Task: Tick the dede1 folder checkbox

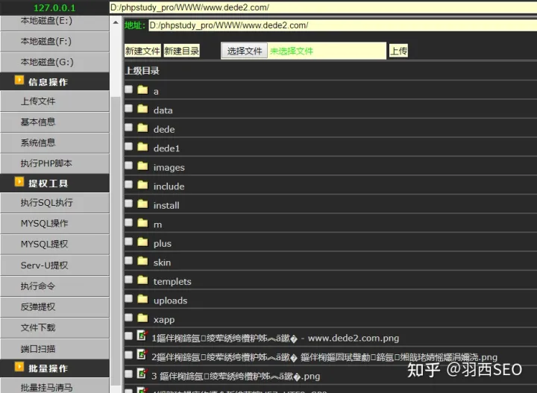Action: coord(128,146)
